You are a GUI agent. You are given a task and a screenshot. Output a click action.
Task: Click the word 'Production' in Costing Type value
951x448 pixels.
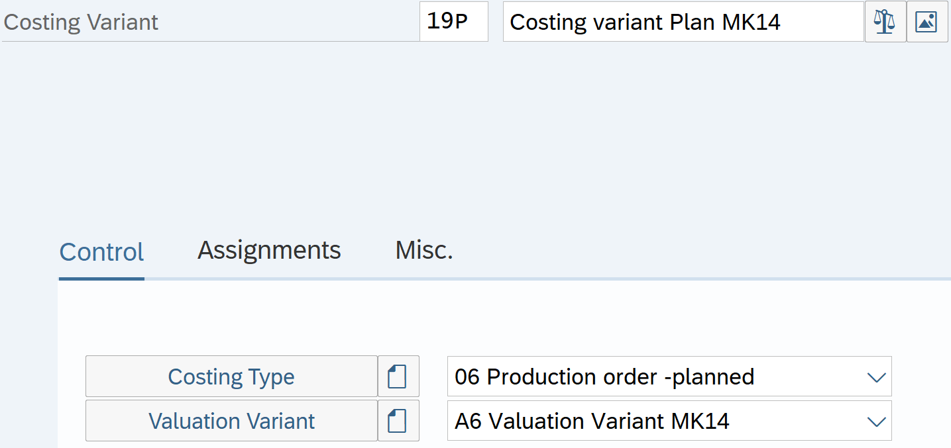(x=543, y=377)
